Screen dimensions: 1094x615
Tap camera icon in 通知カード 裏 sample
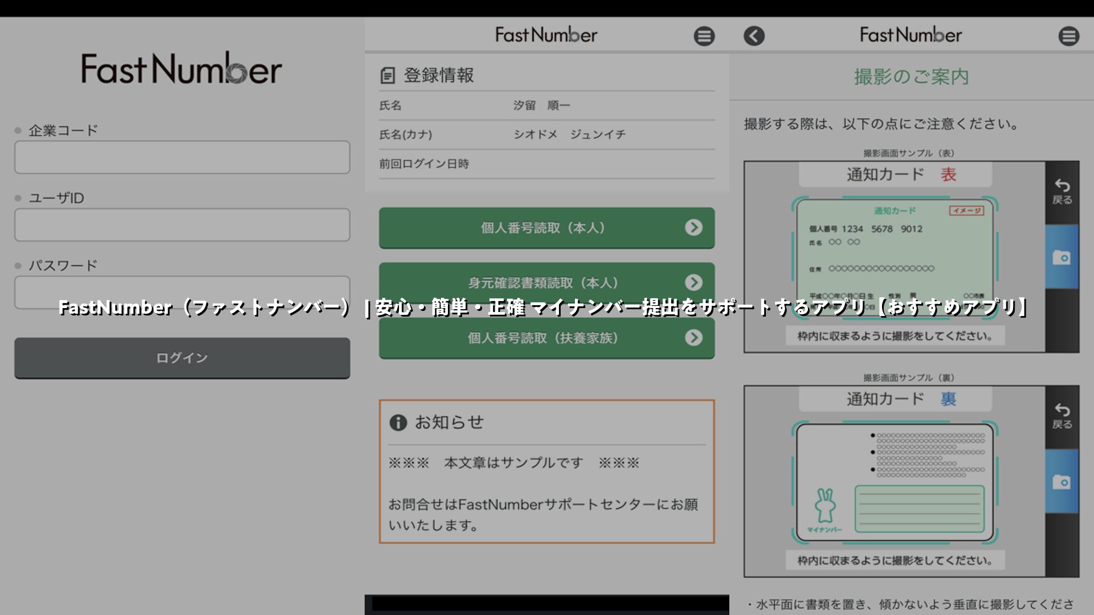click(x=1062, y=482)
